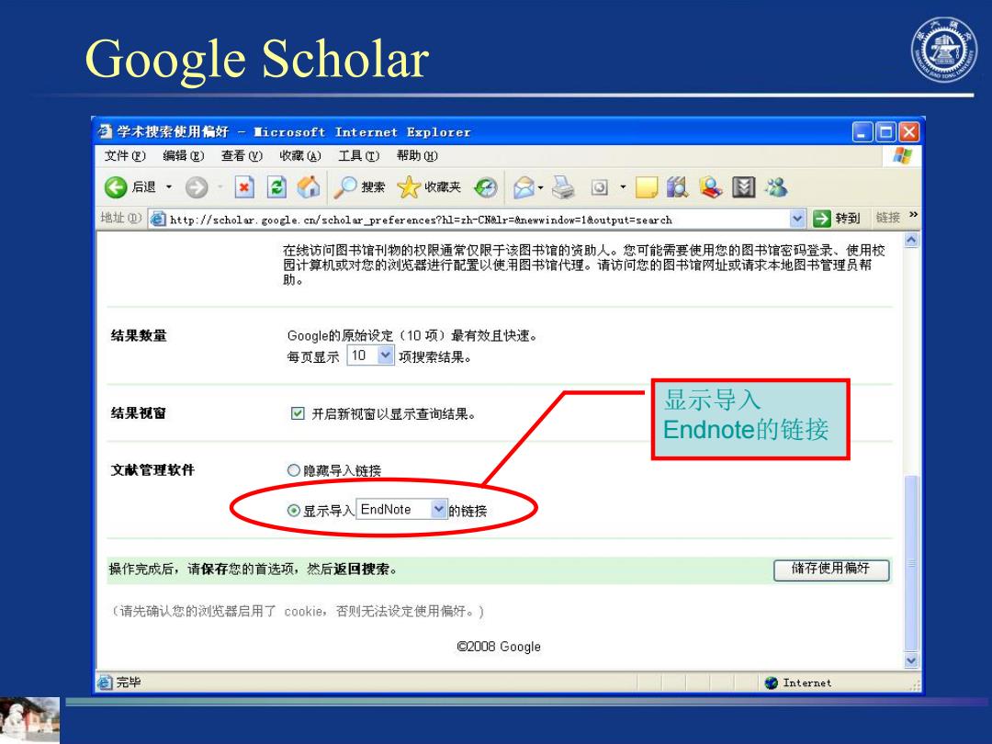The image size is (992, 744).
Task: Open the 文件(F) File menu
Action: pyautogui.click(x=125, y=155)
